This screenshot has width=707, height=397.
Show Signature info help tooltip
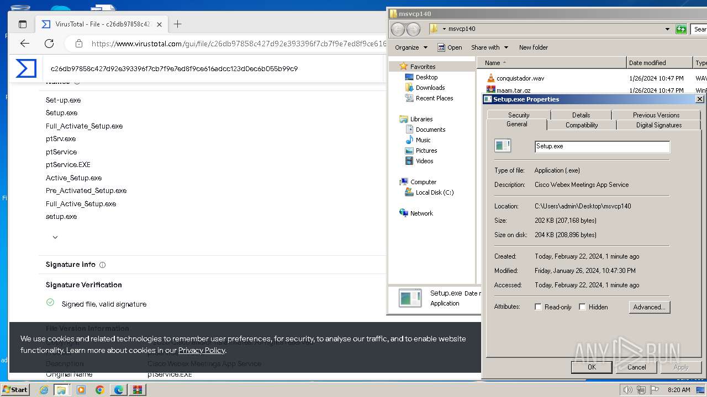point(103,265)
